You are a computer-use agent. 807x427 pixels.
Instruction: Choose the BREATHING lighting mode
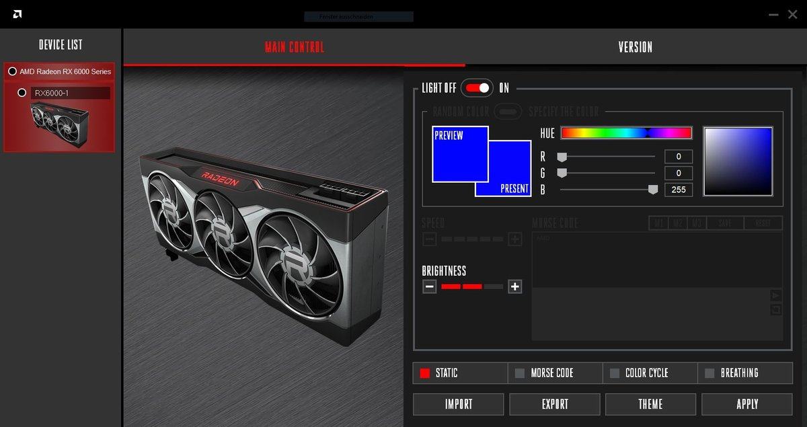coord(746,373)
